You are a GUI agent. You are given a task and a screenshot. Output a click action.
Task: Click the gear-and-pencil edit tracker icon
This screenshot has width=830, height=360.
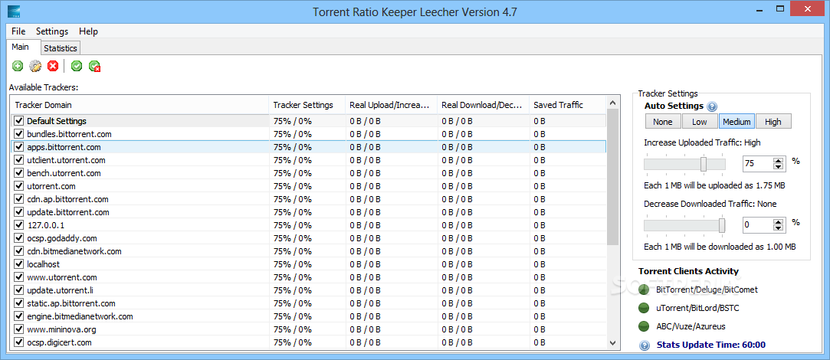point(35,66)
